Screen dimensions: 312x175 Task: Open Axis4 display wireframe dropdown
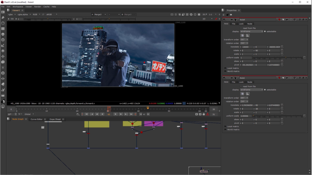pos(252,31)
